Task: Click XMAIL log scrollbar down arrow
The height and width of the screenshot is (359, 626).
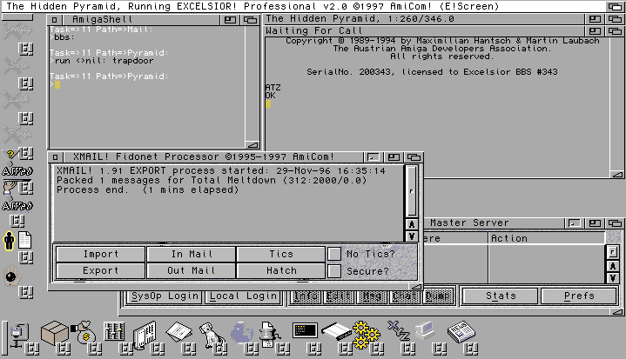Action: (412, 236)
